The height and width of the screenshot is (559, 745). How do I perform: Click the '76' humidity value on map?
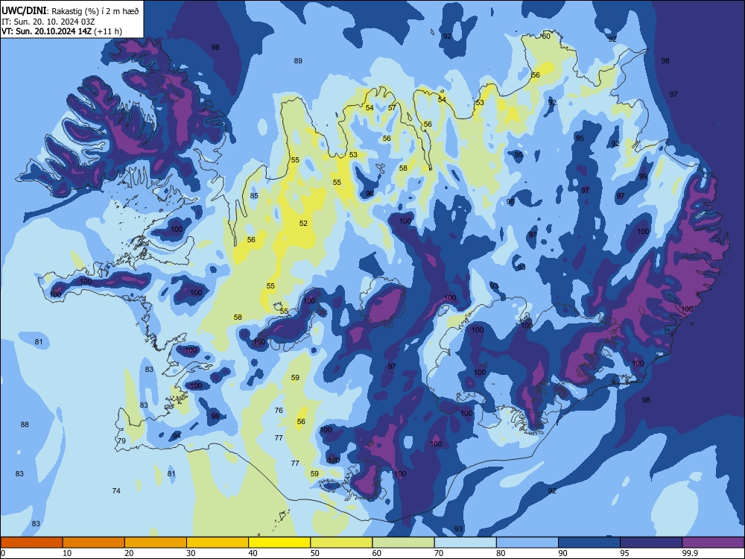click(279, 410)
